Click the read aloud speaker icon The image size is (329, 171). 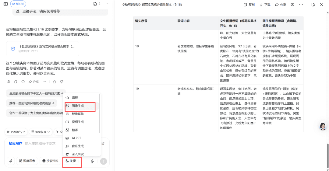tap(8, 82)
